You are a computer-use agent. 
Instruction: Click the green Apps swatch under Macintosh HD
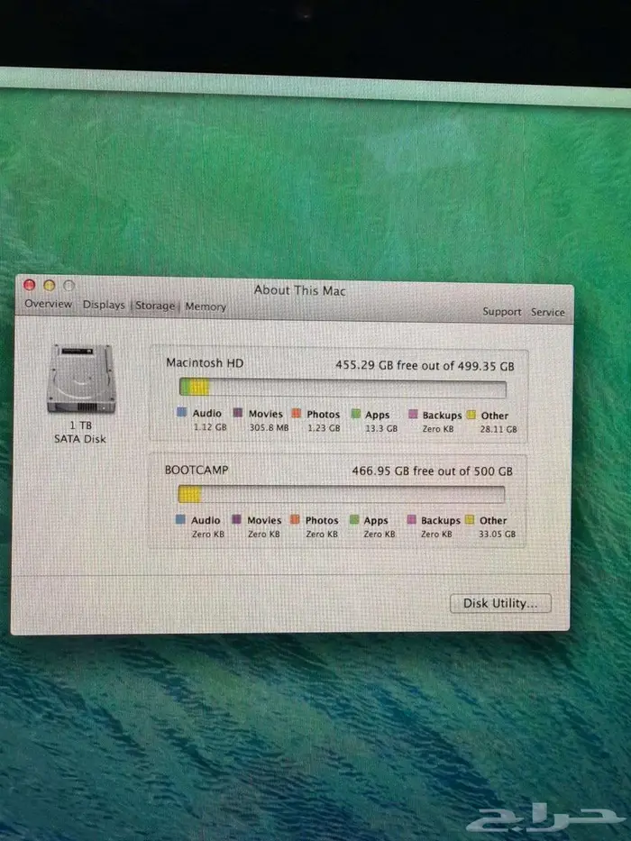coord(355,415)
